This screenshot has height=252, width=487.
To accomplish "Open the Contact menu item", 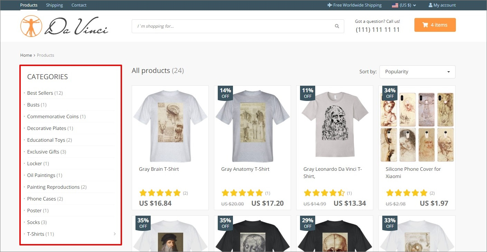I will pyautogui.click(x=79, y=5).
